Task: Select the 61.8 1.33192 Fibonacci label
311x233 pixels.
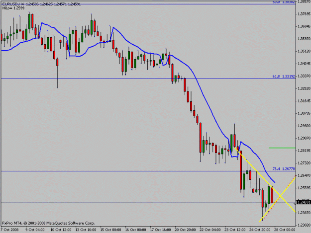Action: tap(284, 76)
